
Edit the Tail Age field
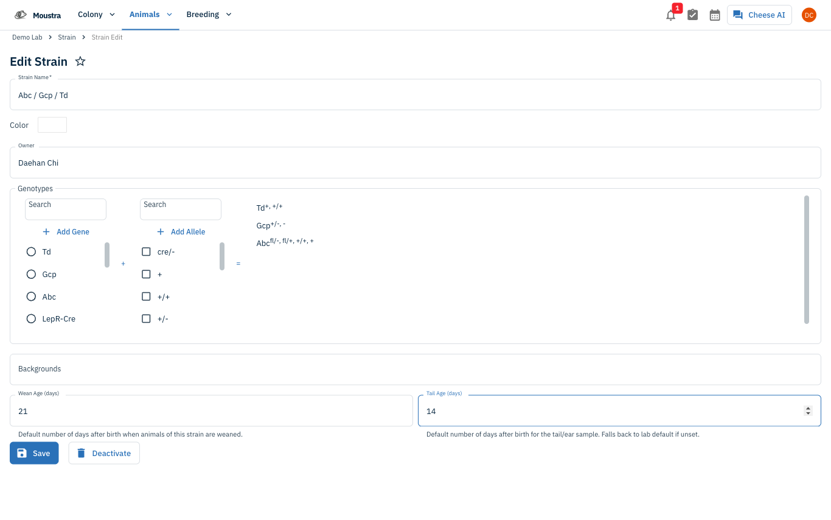619,411
